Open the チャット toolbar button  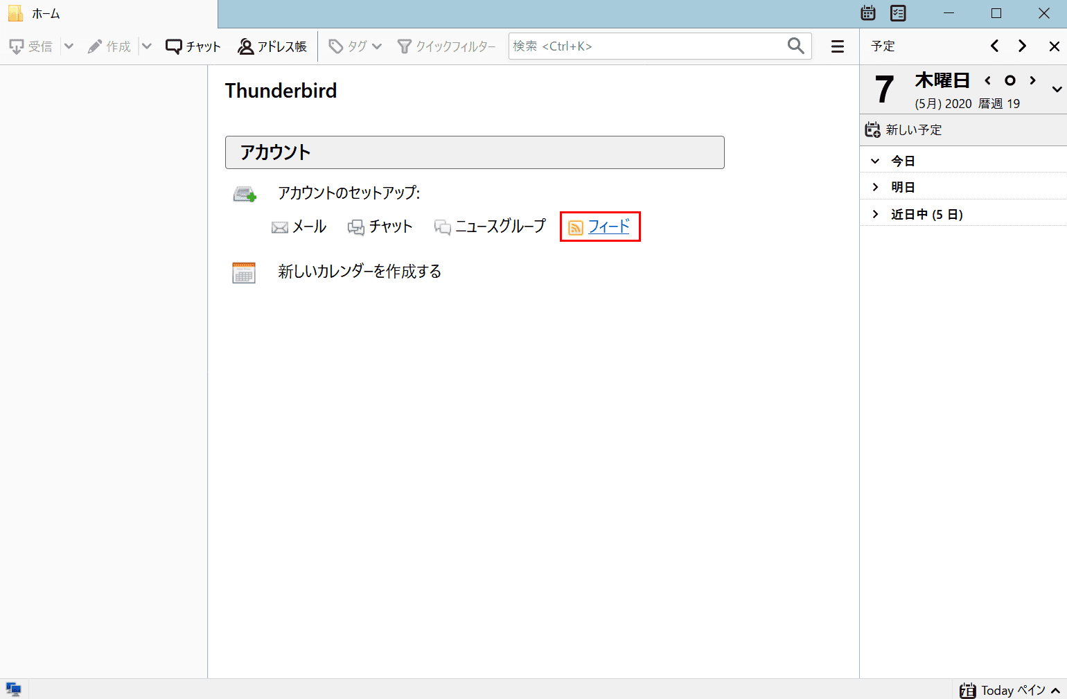click(x=193, y=46)
